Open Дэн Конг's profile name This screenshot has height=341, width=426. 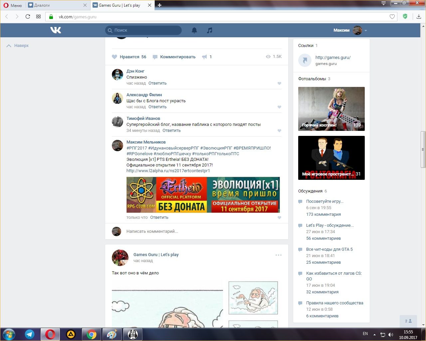(135, 71)
